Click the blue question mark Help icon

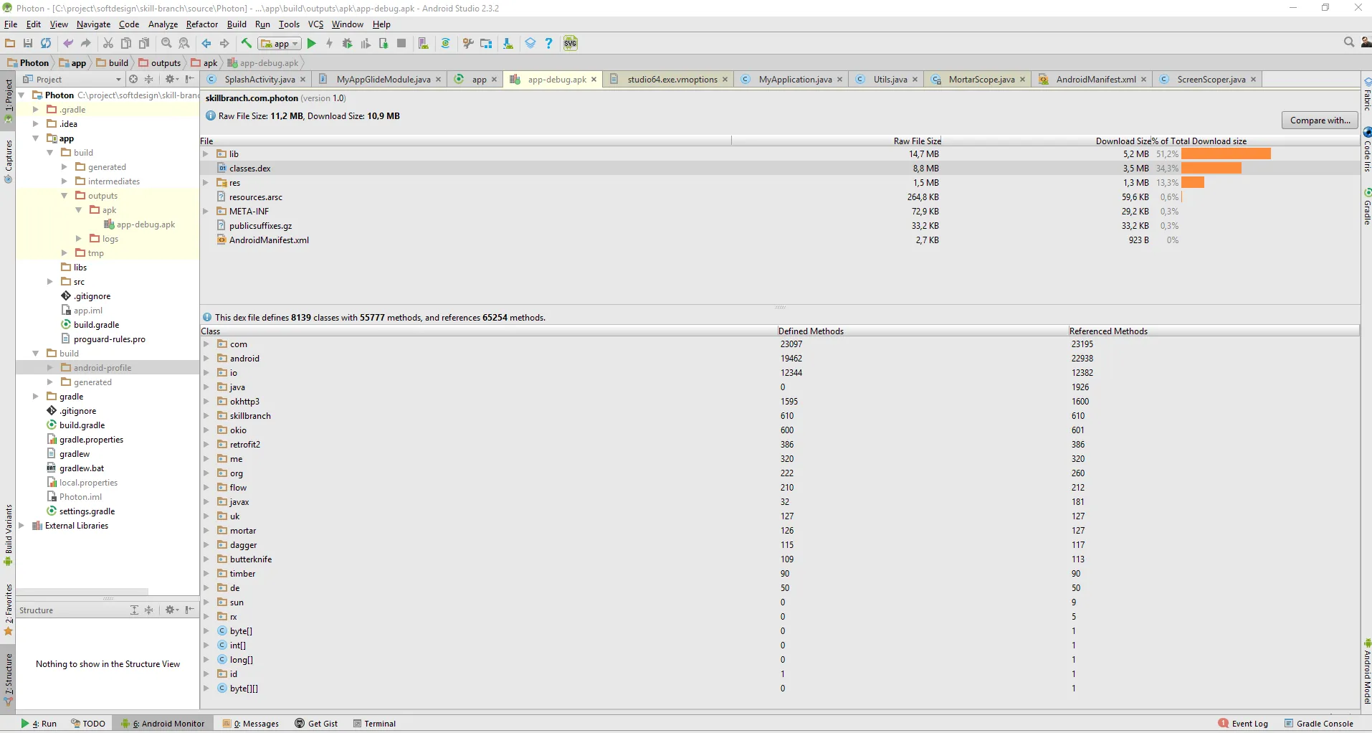tap(549, 44)
